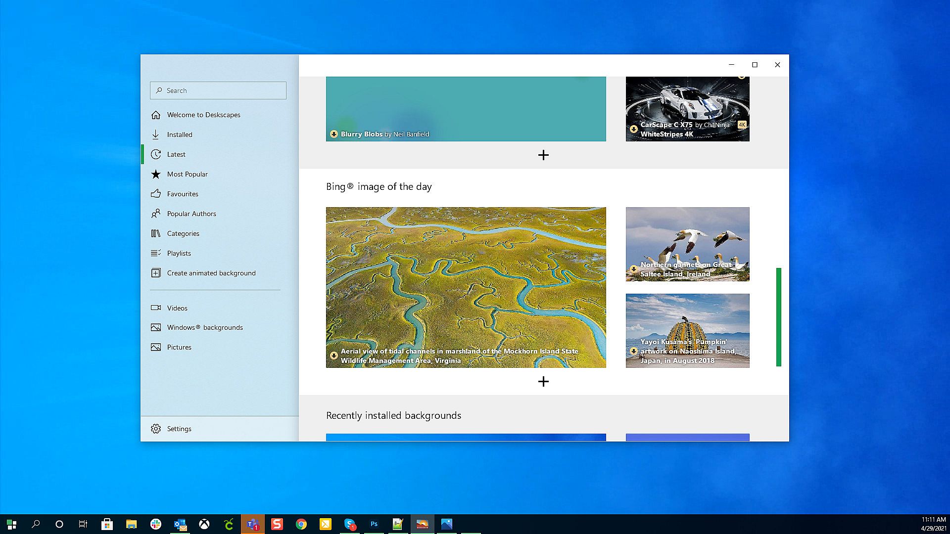Select Windows backgrounds menu item
Viewport: 950px width, 534px height.
click(205, 327)
